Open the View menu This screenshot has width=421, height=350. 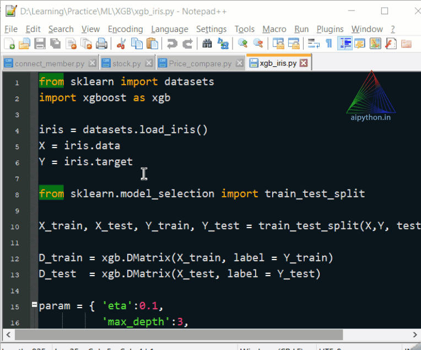point(91,29)
